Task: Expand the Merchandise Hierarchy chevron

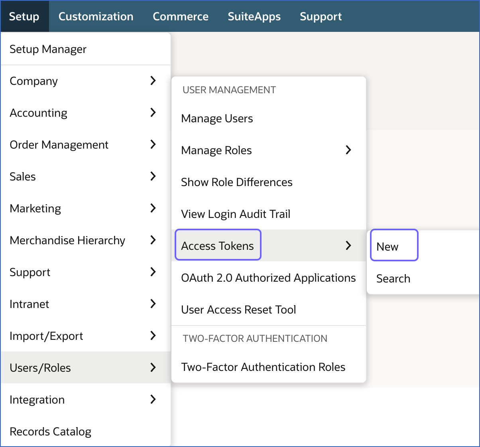Action: [x=153, y=240]
